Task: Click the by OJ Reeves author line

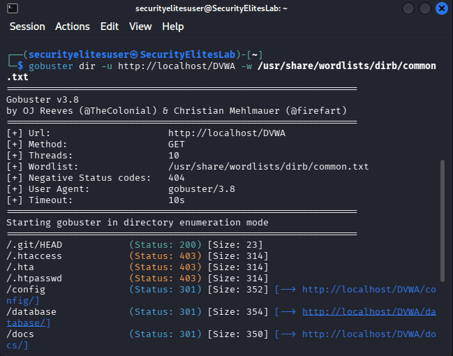Action: [x=177, y=111]
